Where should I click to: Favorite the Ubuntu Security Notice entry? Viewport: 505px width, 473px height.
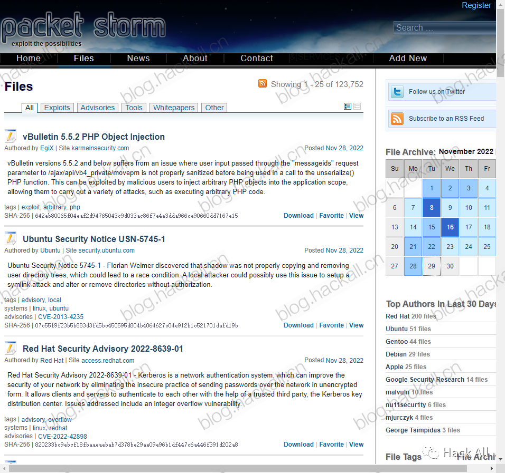332,325
